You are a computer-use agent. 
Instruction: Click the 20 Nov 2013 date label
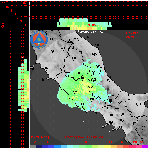click(x=131, y=33)
